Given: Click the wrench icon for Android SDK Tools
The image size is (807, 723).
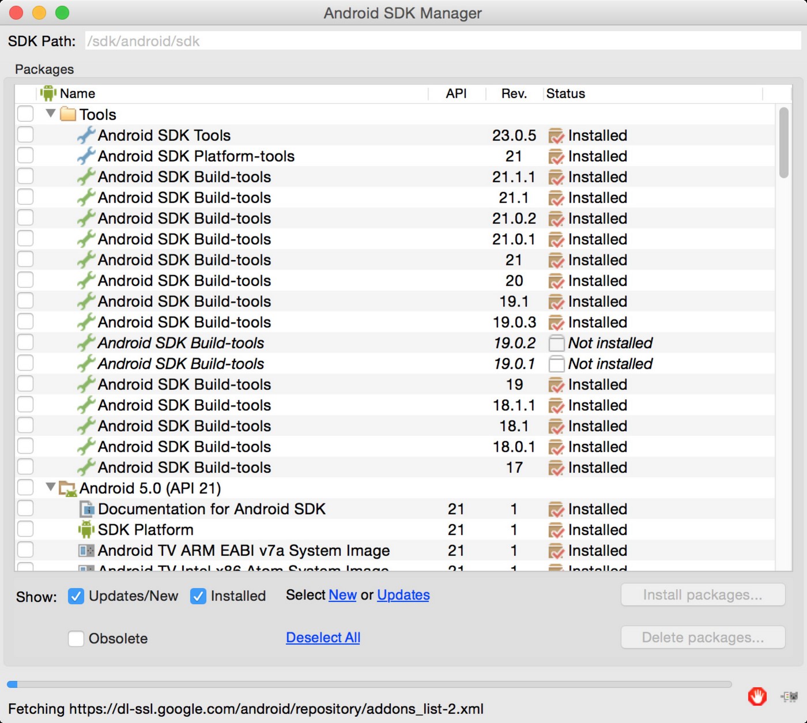Looking at the screenshot, I should coord(86,135).
